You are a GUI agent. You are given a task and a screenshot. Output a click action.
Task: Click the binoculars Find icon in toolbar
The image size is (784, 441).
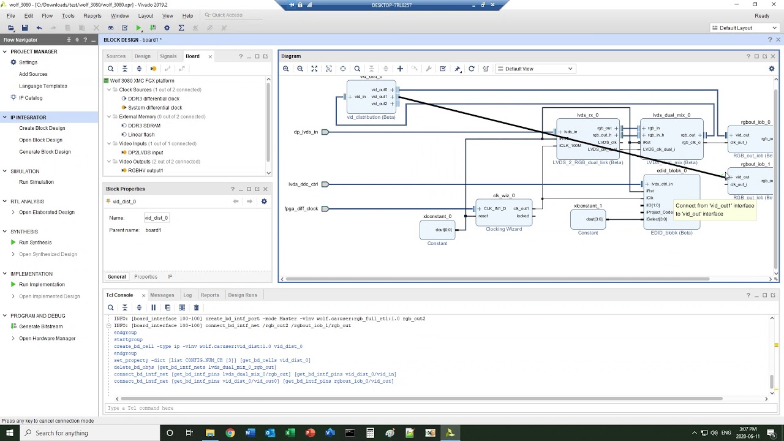pyautogui.click(x=110, y=28)
